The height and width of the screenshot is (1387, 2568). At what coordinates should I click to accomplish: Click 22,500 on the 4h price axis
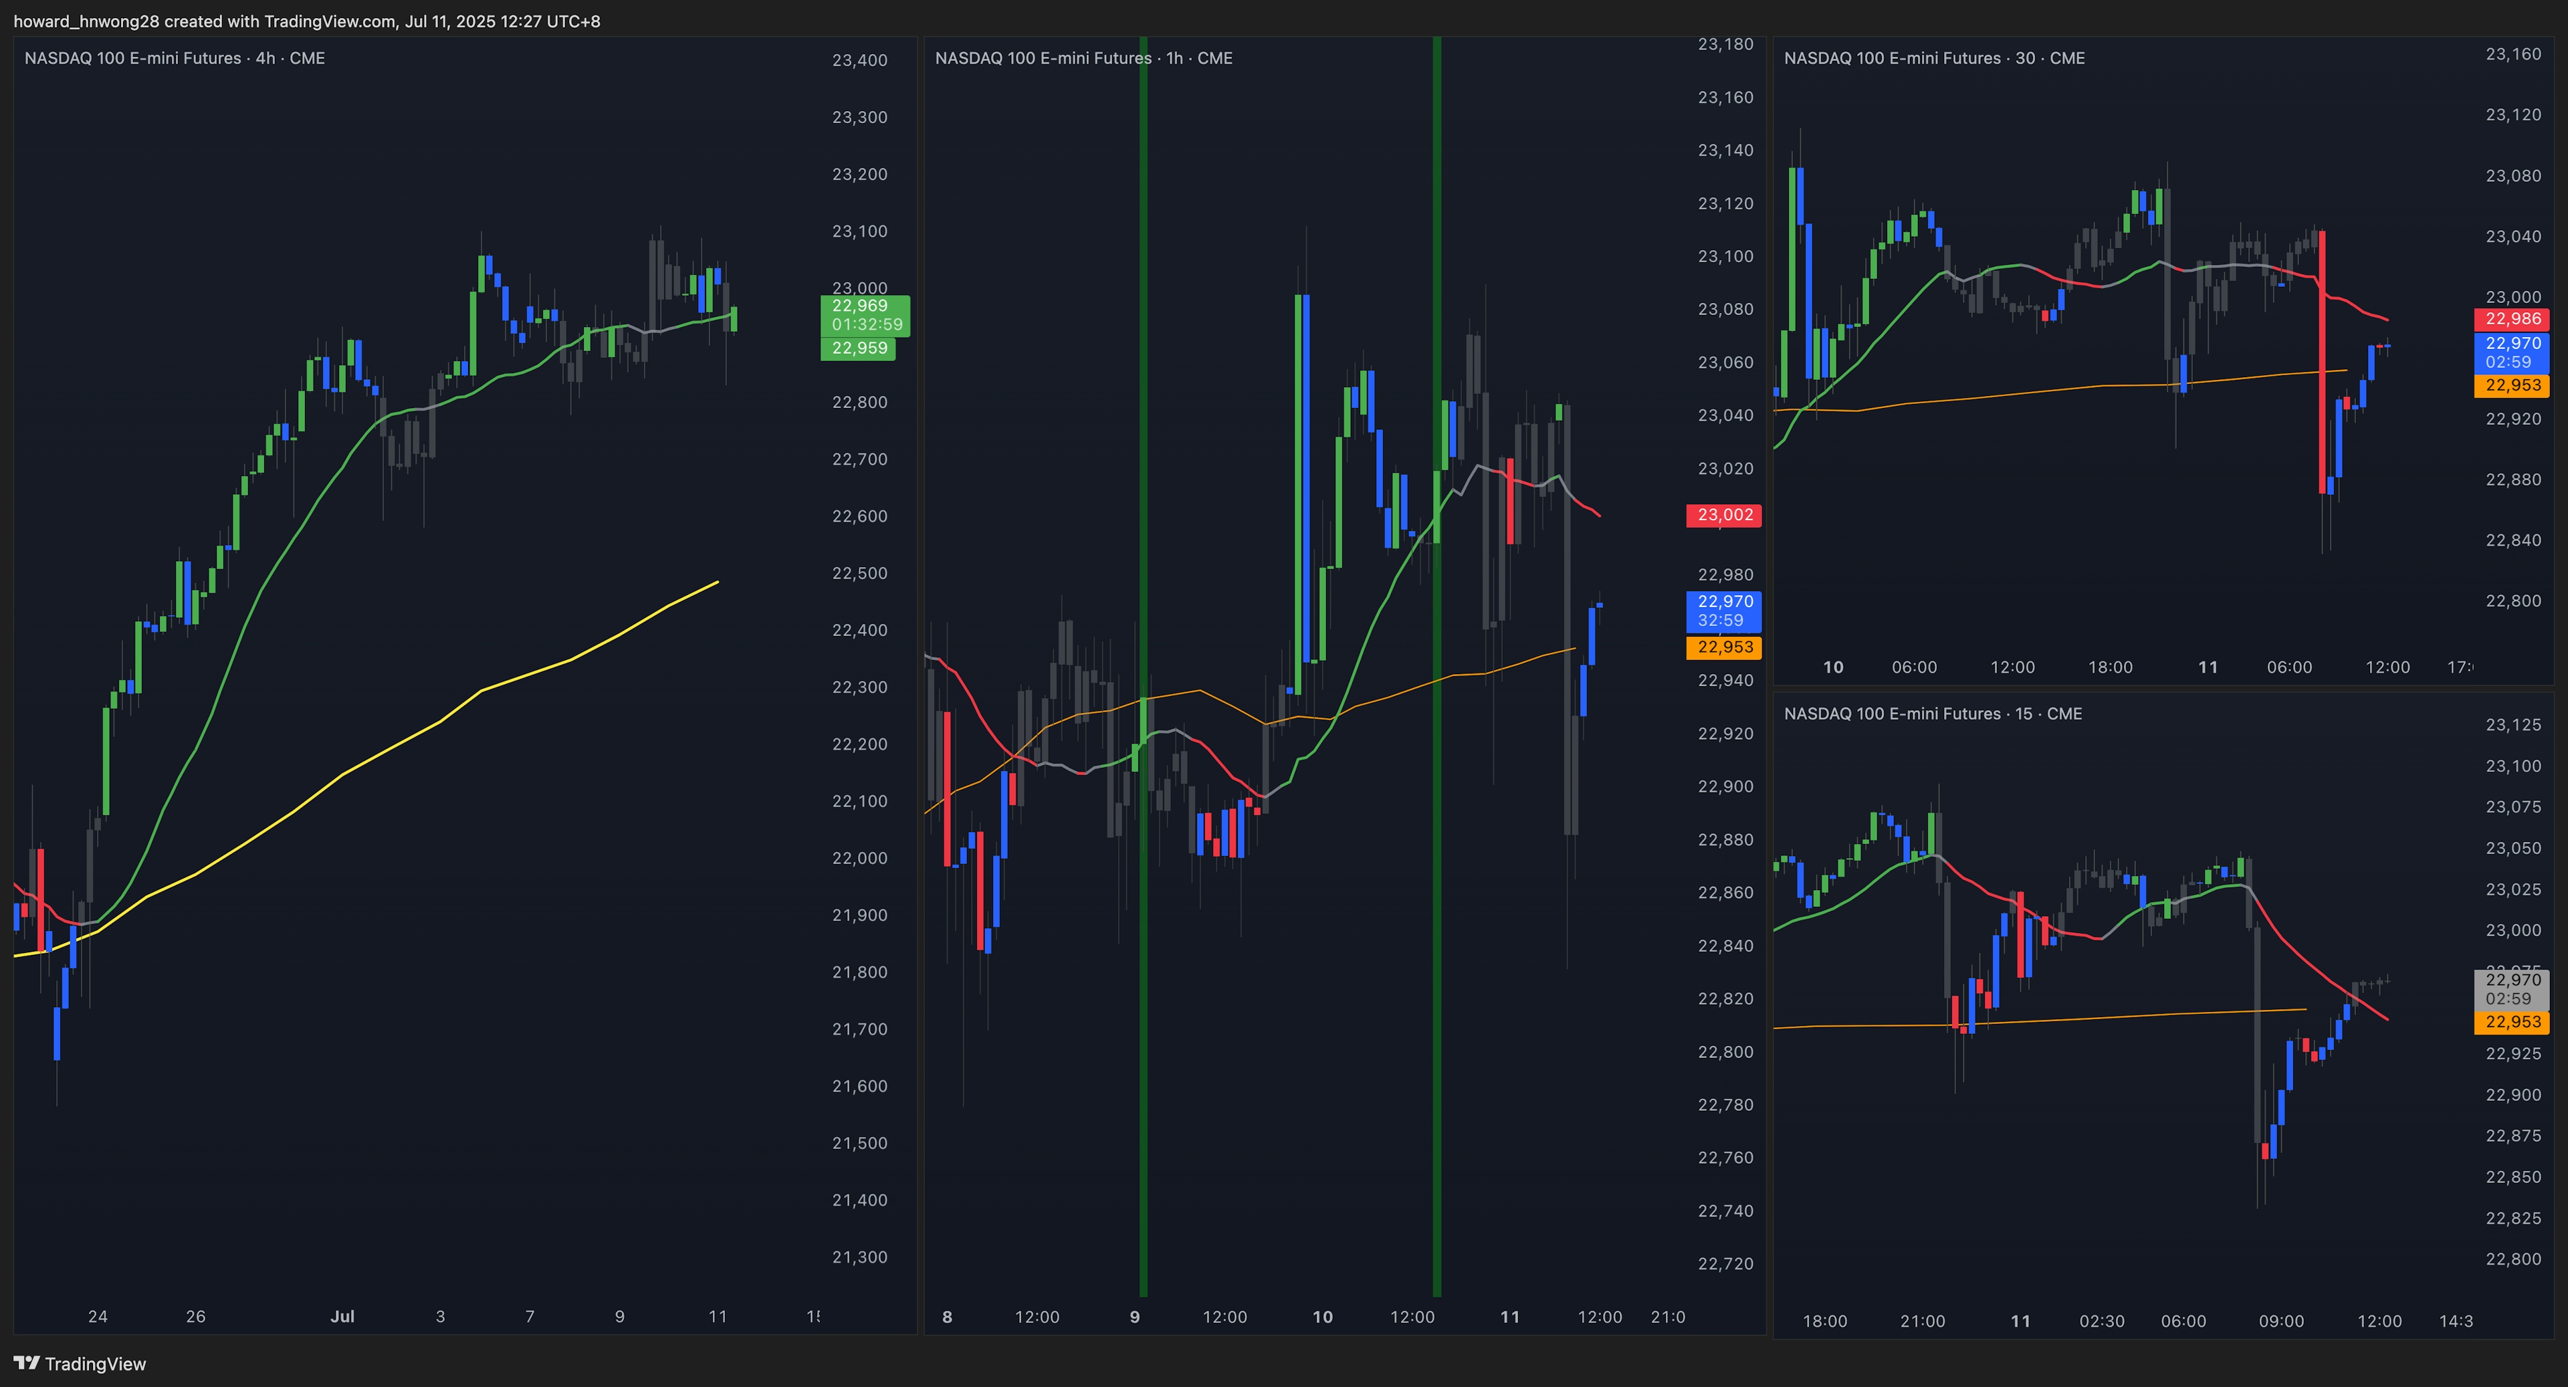coord(859,573)
